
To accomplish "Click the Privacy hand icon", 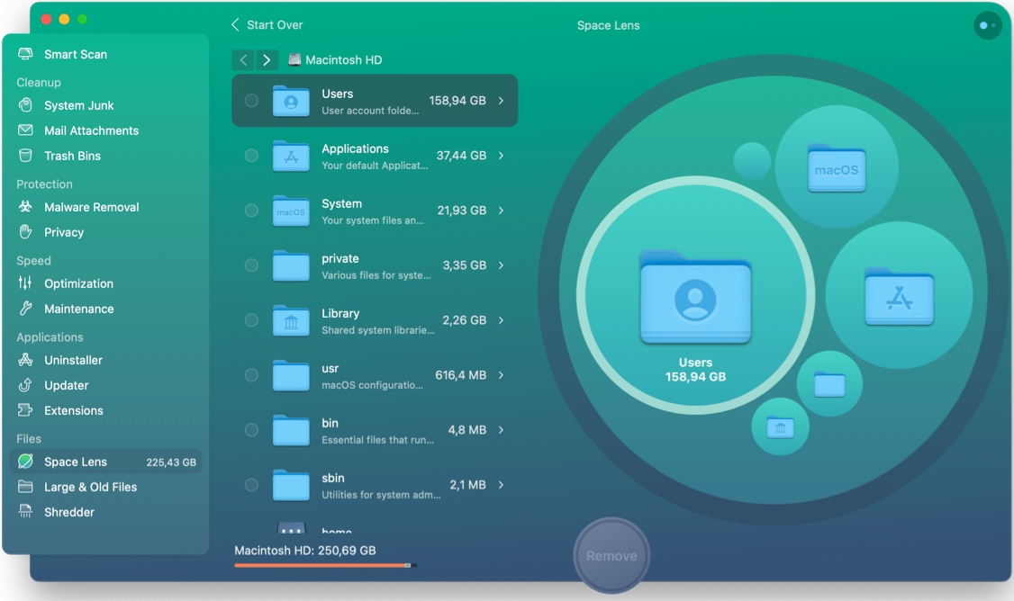I will [25, 232].
